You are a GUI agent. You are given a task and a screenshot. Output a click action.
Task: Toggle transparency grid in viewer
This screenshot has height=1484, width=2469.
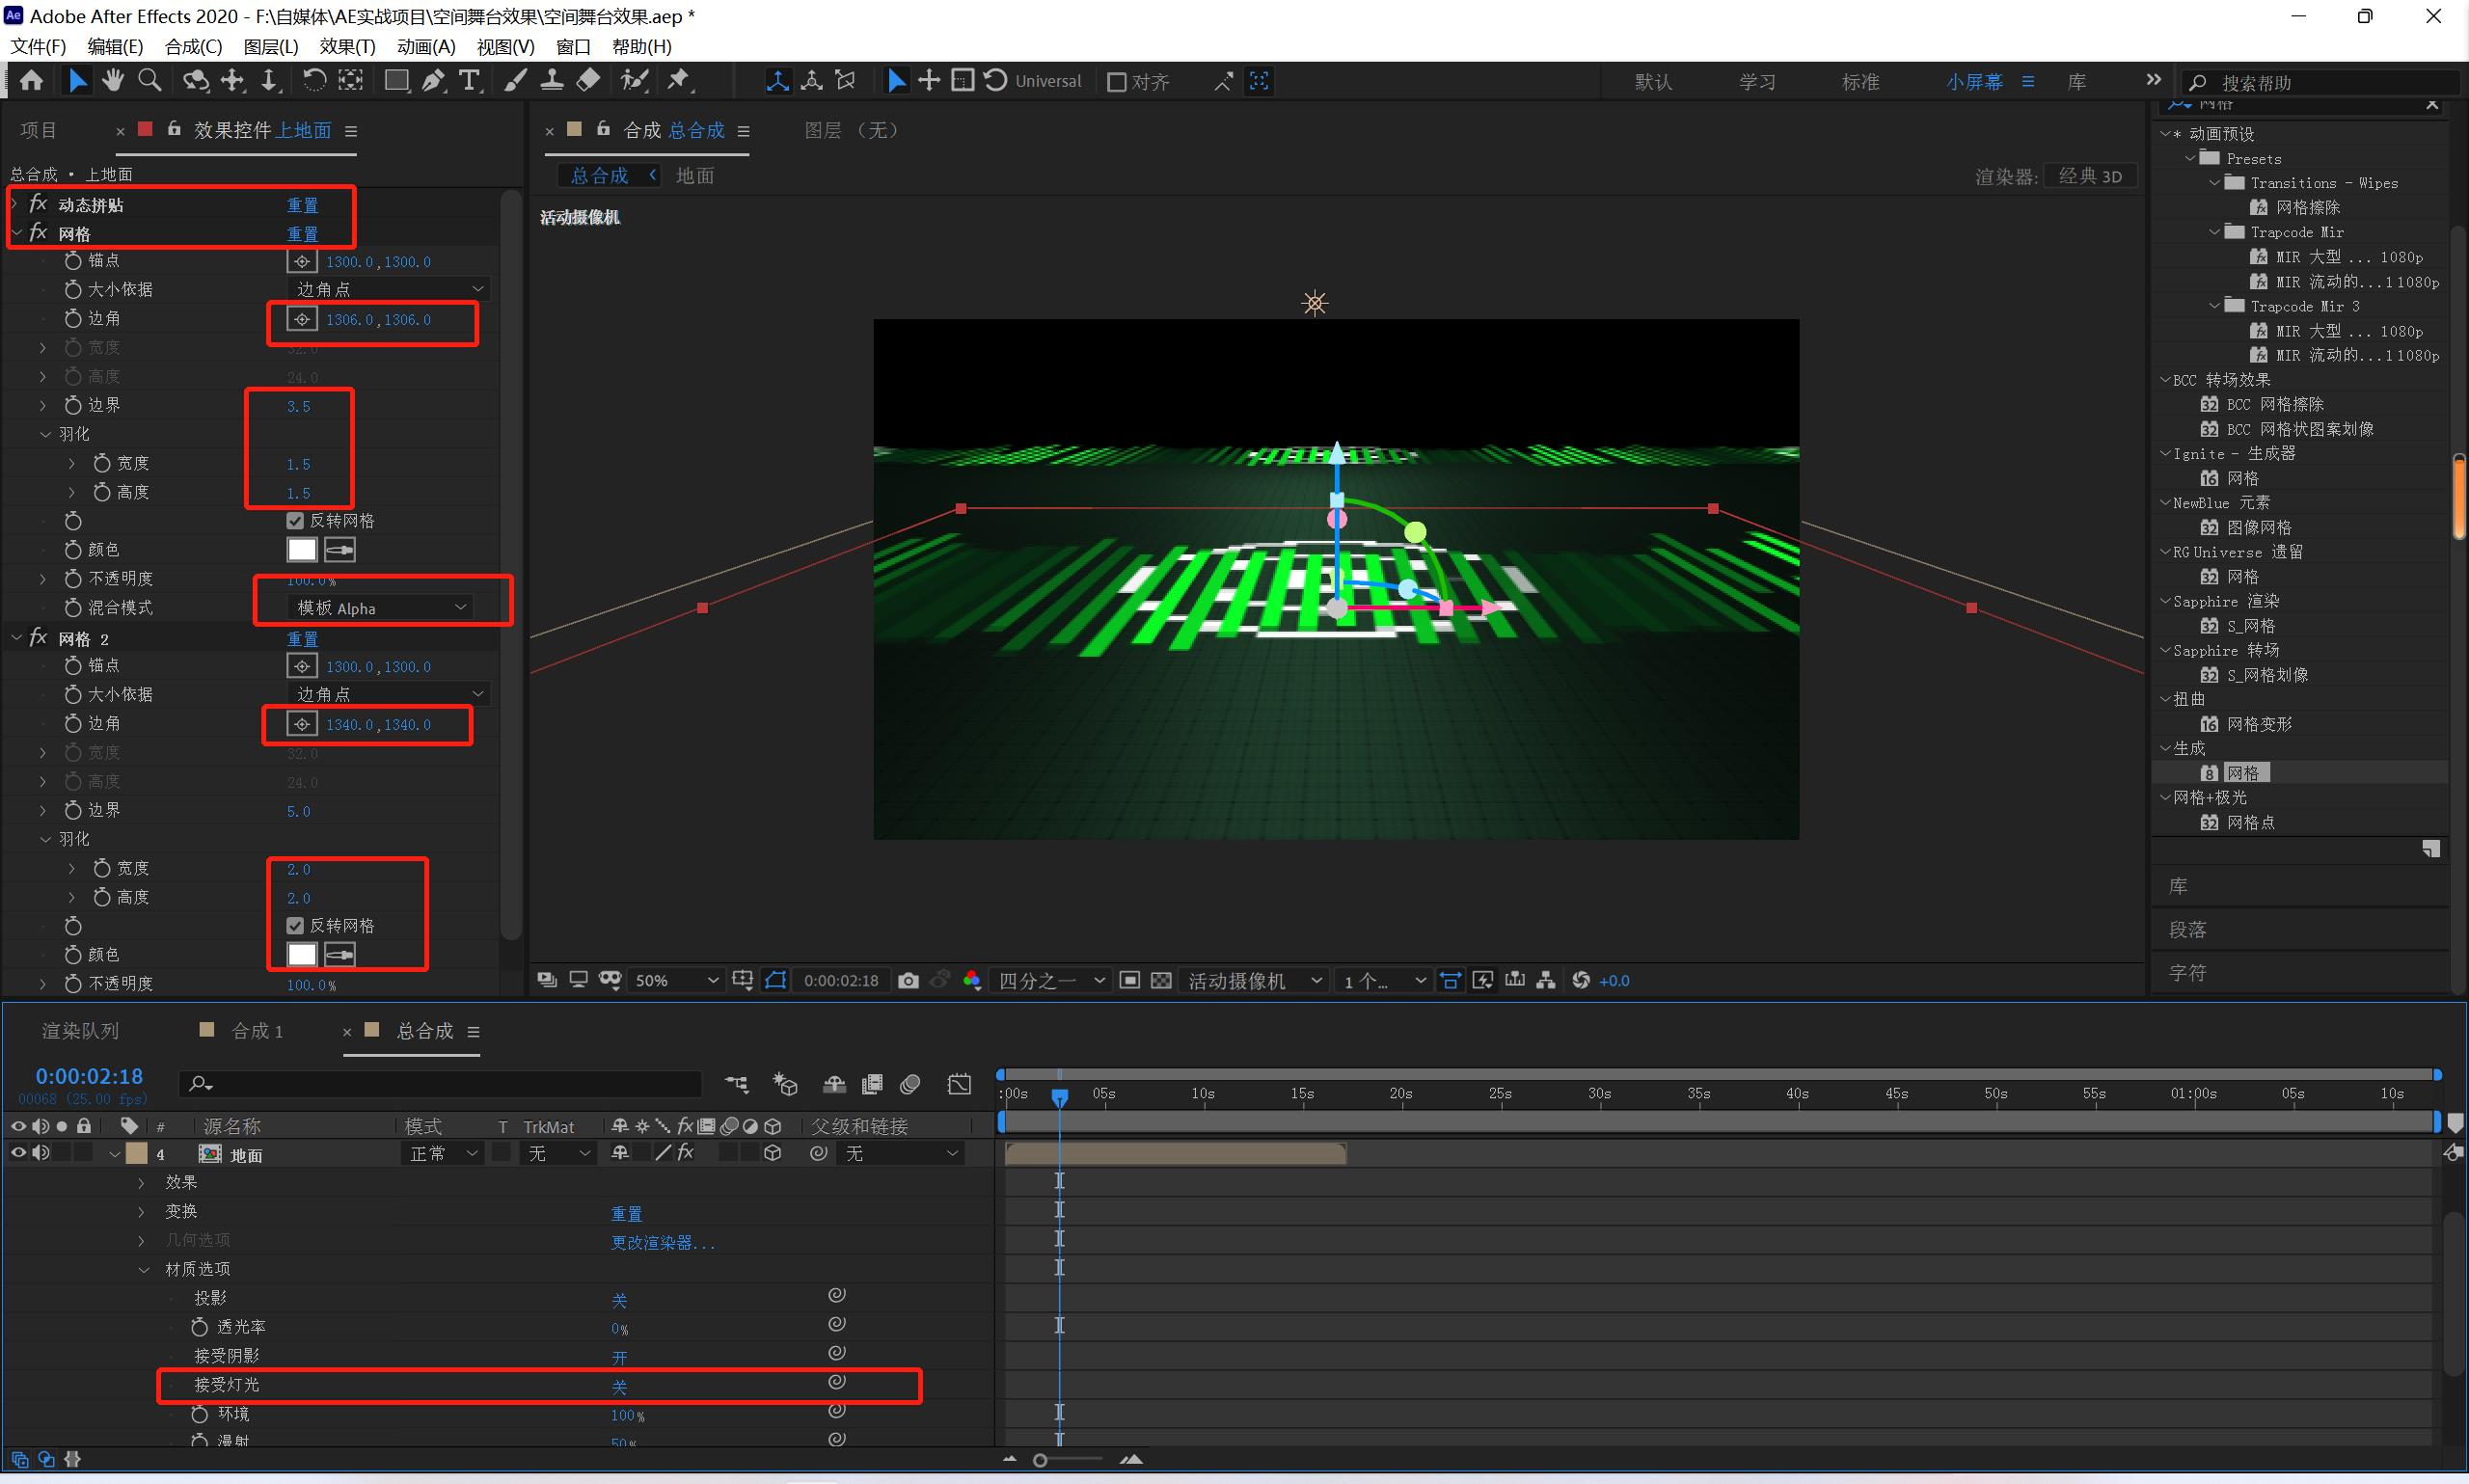tap(1161, 981)
